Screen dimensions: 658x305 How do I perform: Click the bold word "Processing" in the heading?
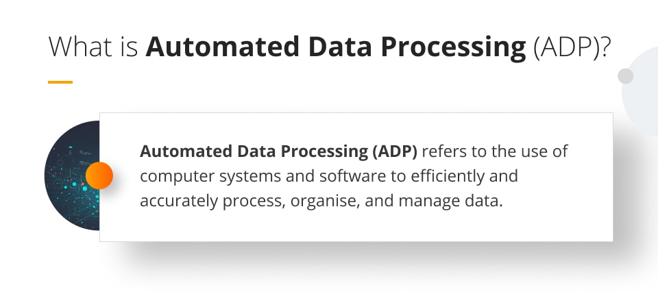point(457,48)
